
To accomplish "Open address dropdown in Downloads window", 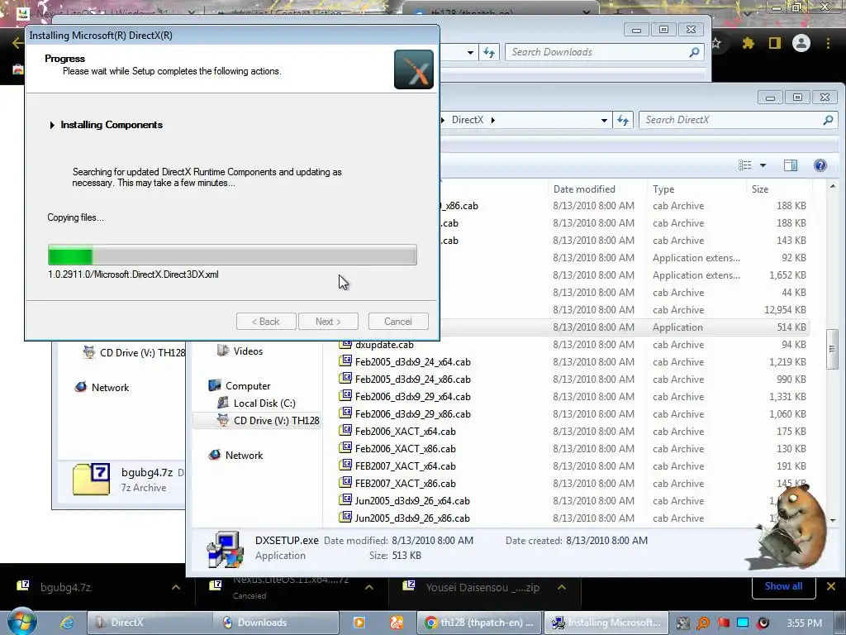I will (470, 52).
